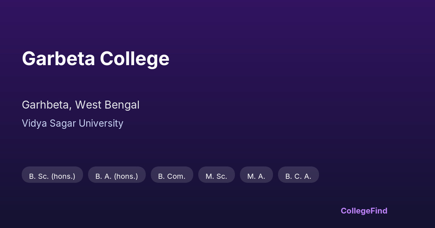Pick the B. Com. course tag

click(172, 176)
